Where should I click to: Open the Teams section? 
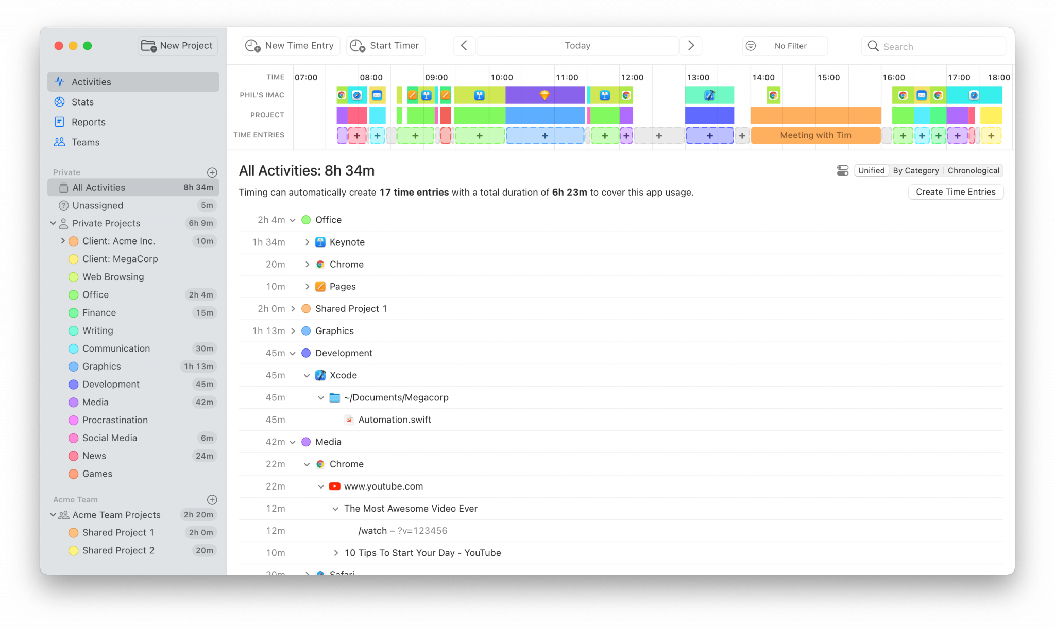(85, 142)
